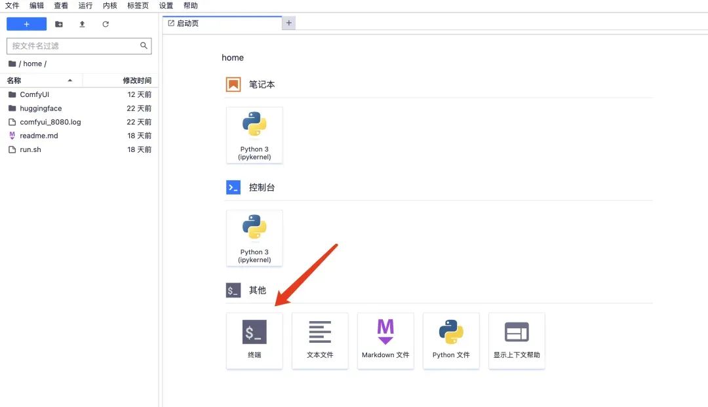
Task: Open 显示上下文帮助 contextual help card
Action: [517, 340]
